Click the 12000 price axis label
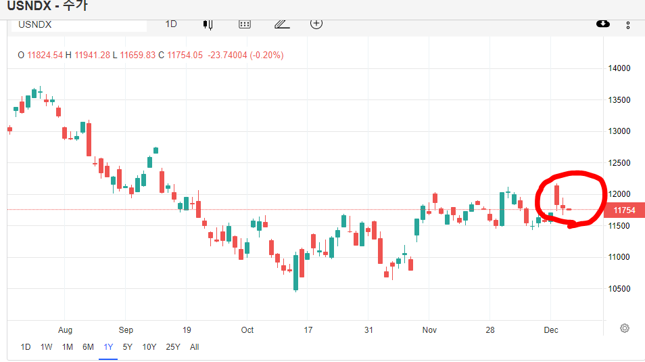Image resolution: width=645 pixels, height=362 pixels. pyautogui.click(x=619, y=194)
